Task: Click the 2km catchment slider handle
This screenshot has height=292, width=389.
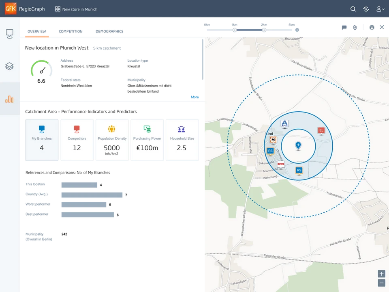Action: pos(264,30)
